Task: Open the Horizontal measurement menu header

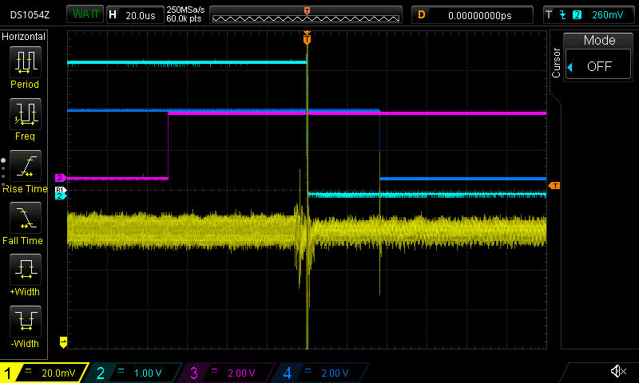Action: pos(24,37)
